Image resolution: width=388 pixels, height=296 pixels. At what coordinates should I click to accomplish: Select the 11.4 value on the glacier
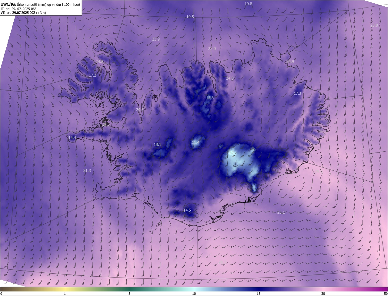click(x=196, y=143)
